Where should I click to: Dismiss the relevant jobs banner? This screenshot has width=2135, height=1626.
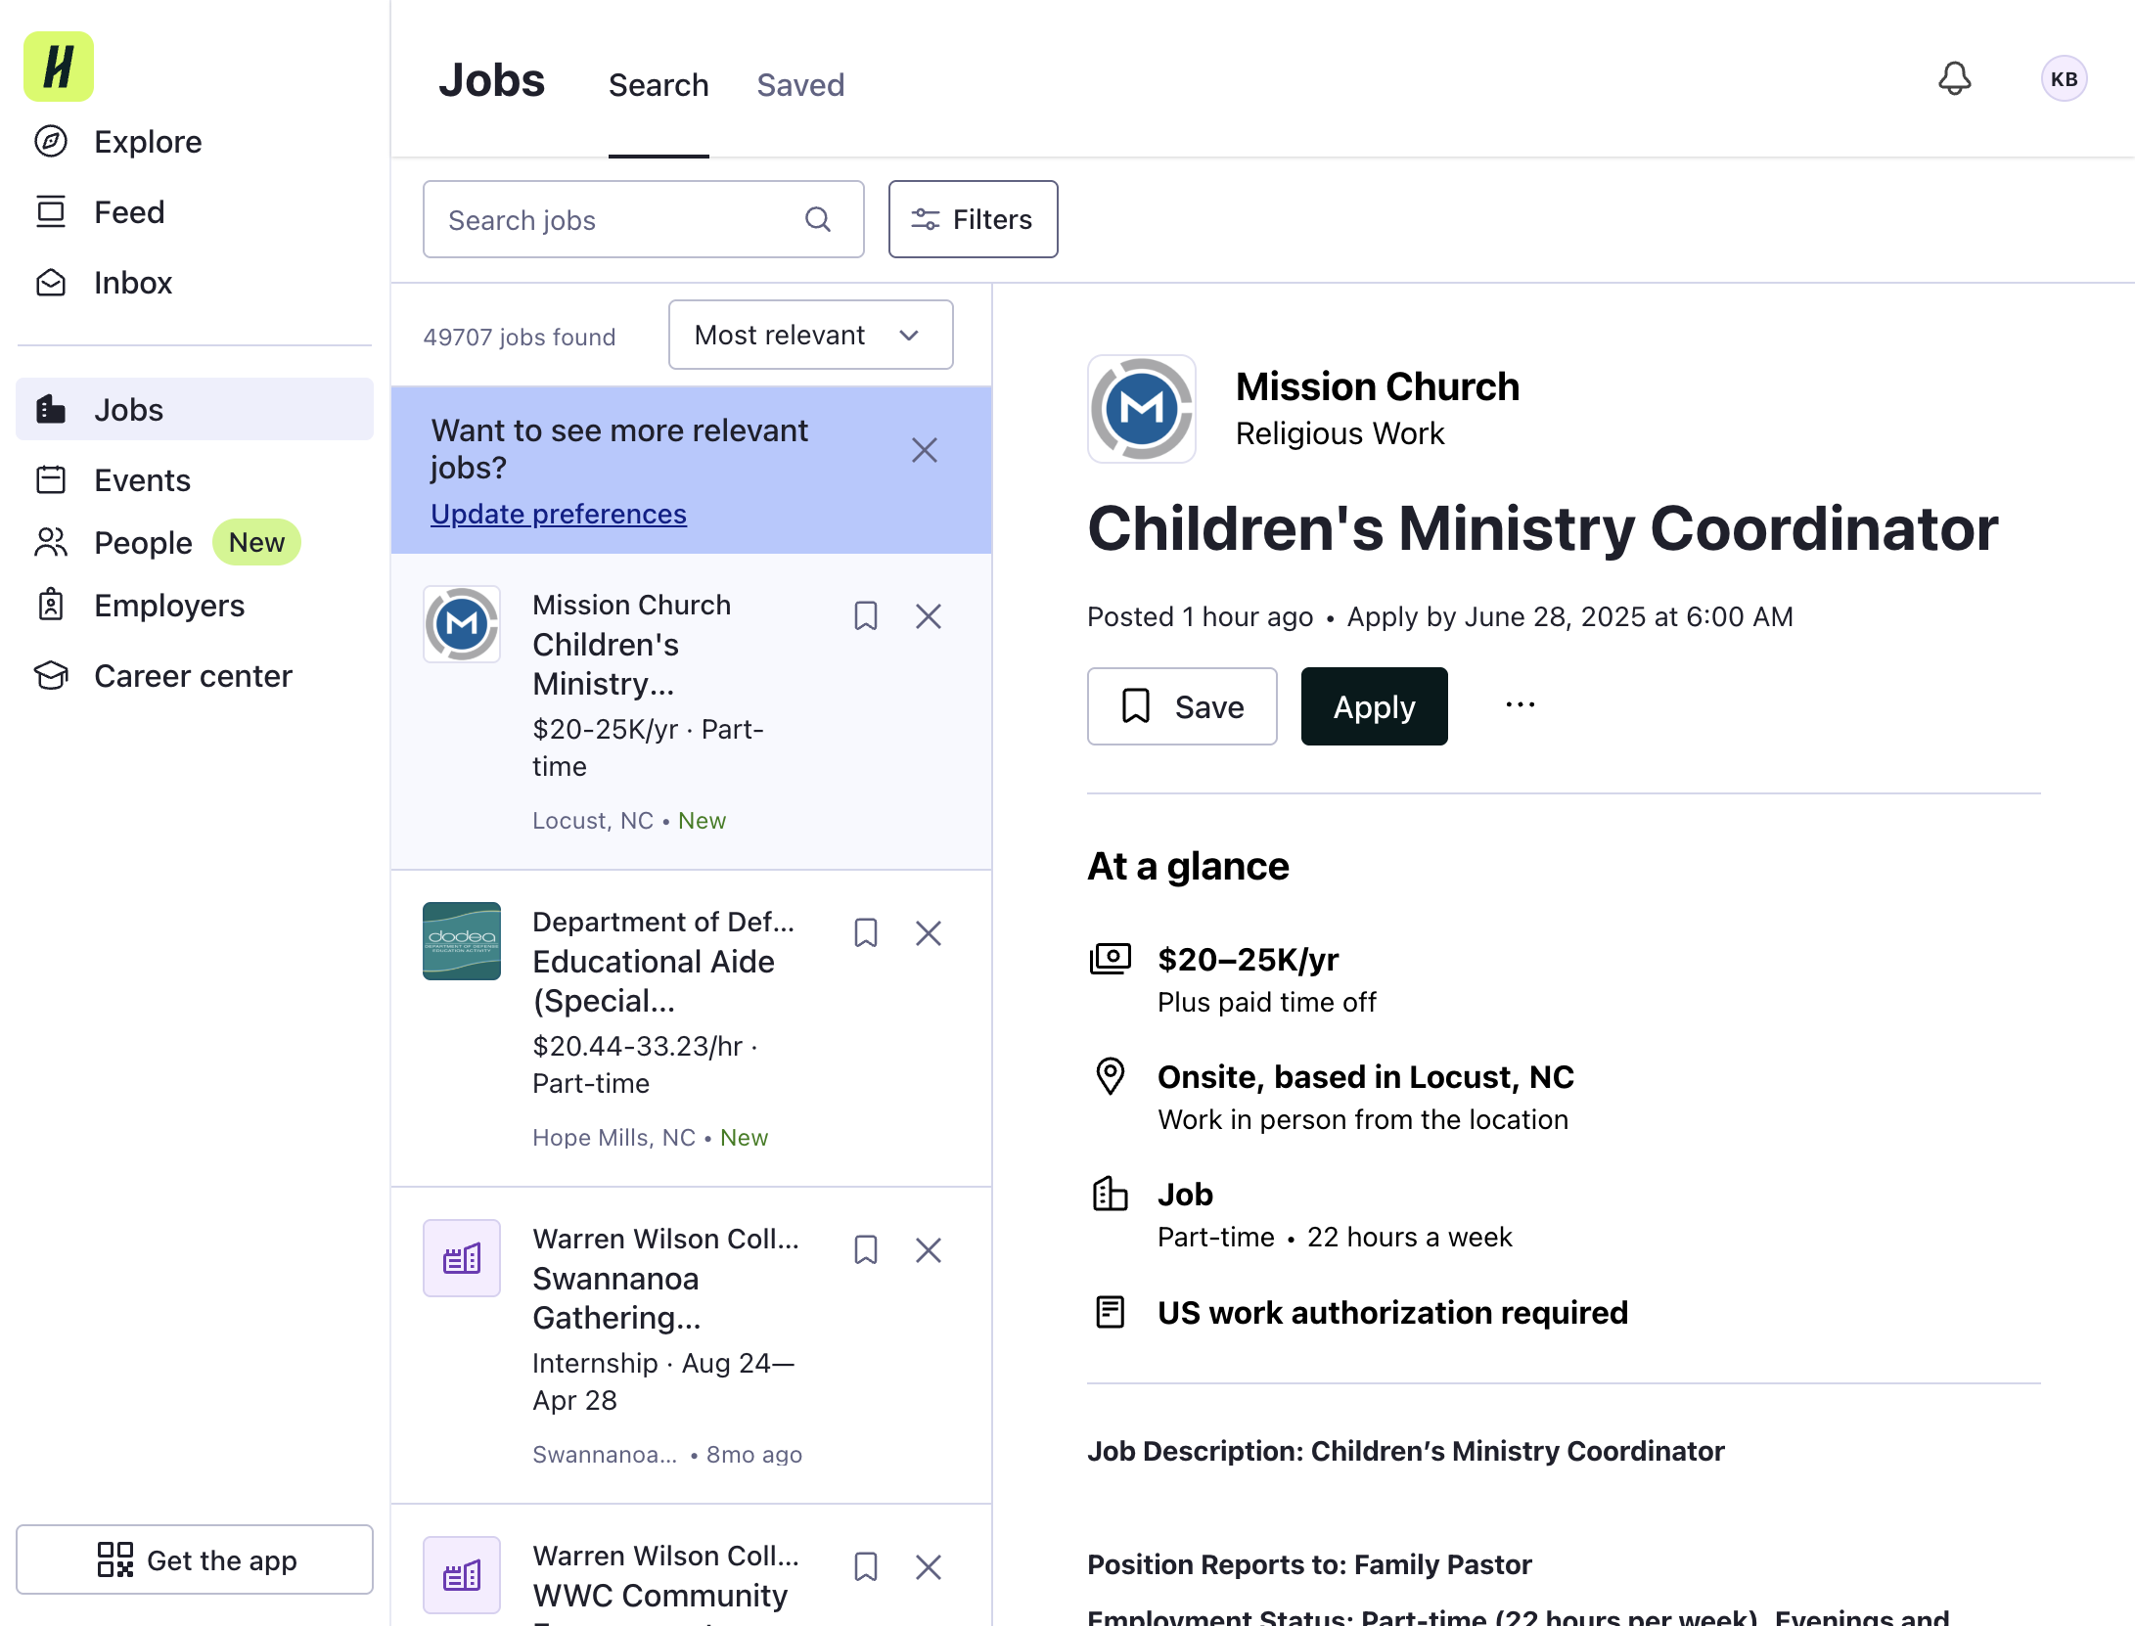[x=925, y=450]
